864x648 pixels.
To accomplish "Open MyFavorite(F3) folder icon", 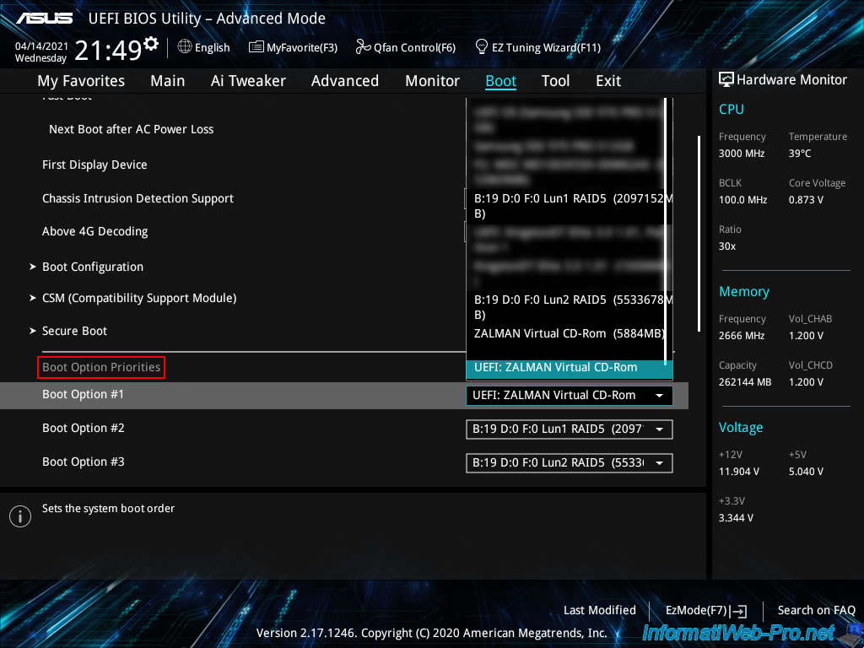I will coord(256,47).
